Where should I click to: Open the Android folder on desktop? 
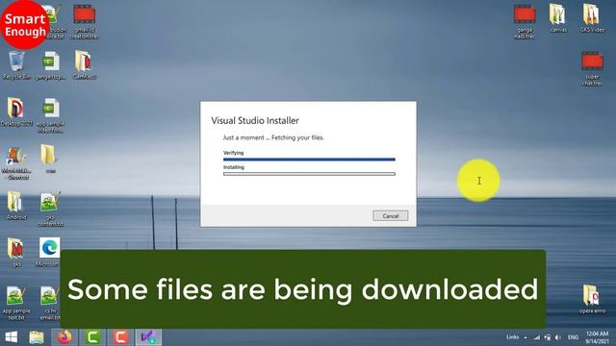(x=16, y=206)
